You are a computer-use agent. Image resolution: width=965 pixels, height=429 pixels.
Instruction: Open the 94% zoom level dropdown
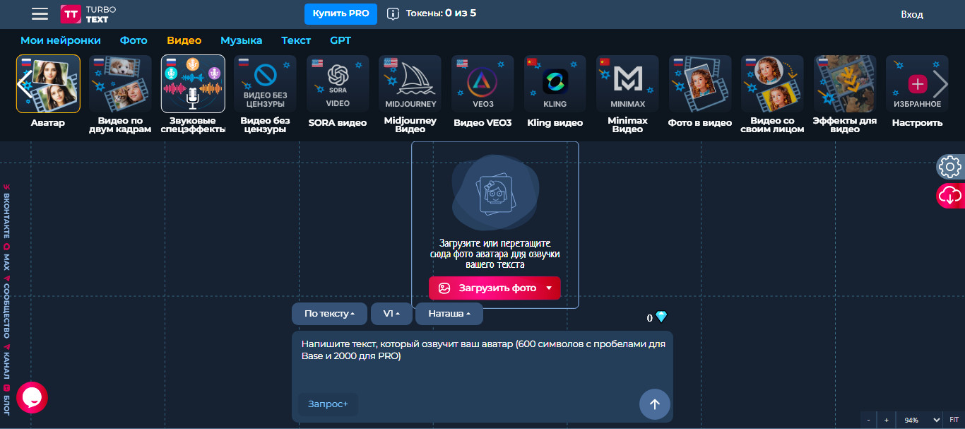(x=919, y=420)
